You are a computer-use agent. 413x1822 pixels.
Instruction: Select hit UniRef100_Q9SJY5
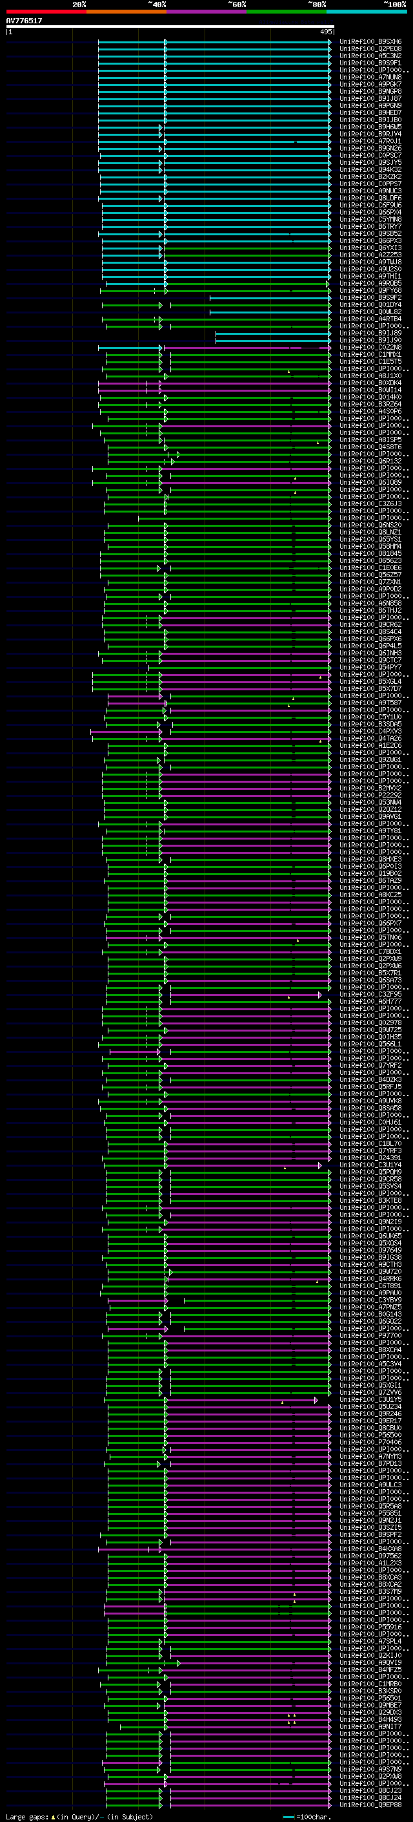tap(370, 163)
